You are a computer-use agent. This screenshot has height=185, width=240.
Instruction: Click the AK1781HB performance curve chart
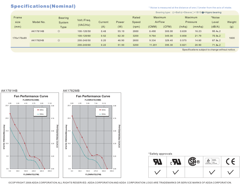click(30, 135)
